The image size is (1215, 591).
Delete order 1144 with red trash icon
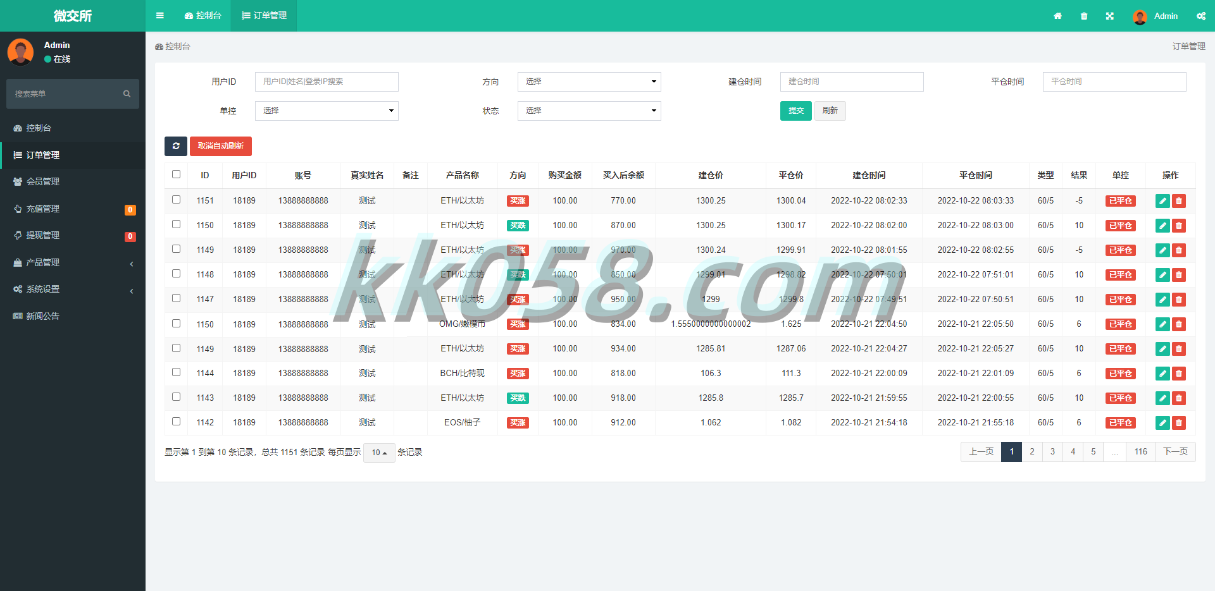tap(1179, 374)
